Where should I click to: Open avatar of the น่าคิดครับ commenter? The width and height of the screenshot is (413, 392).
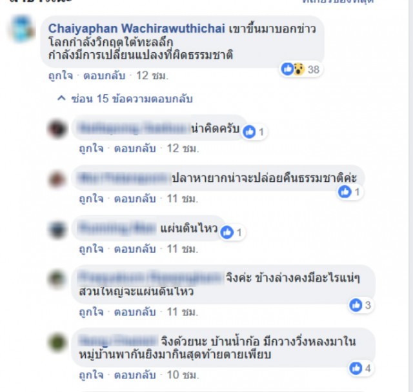(57, 129)
